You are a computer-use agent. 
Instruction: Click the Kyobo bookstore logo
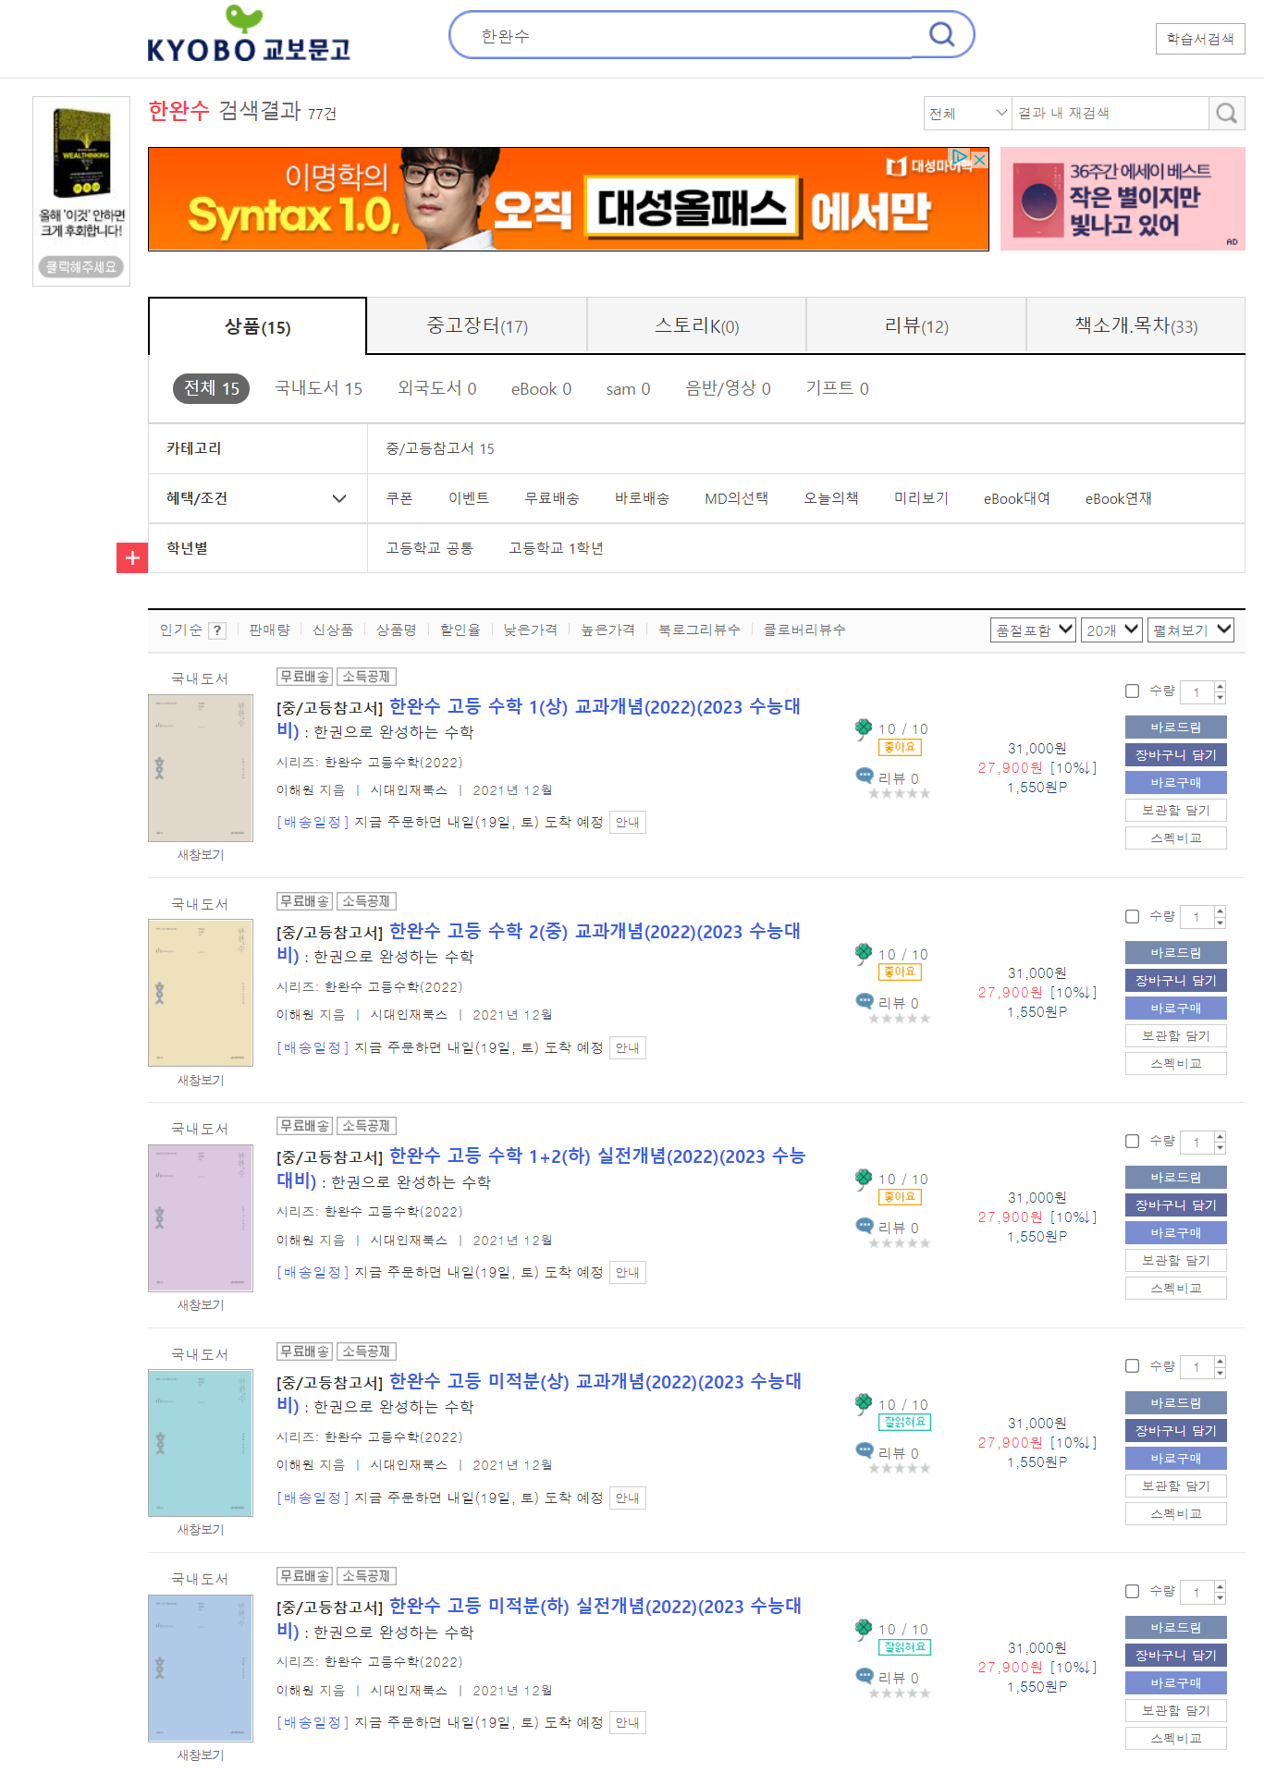tap(249, 35)
